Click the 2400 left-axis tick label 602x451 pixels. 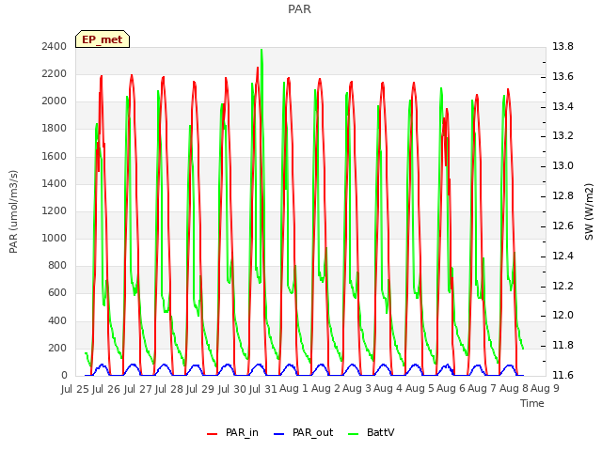[x=55, y=46]
